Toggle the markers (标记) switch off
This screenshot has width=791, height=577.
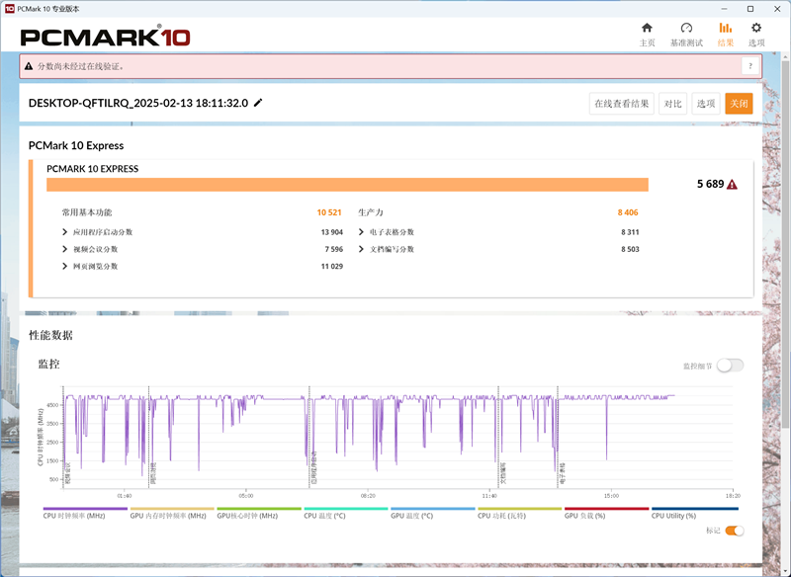735,531
